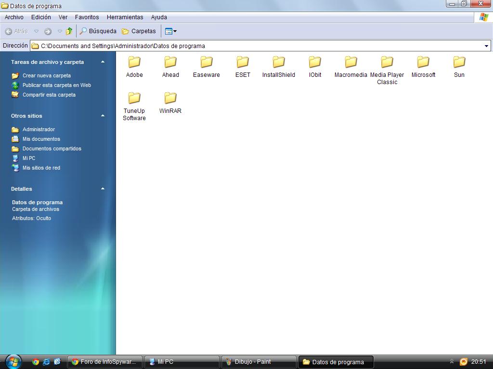The width and height of the screenshot is (493, 369).
Task: Click Compartir esta carpeta
Action: [49, 95]
